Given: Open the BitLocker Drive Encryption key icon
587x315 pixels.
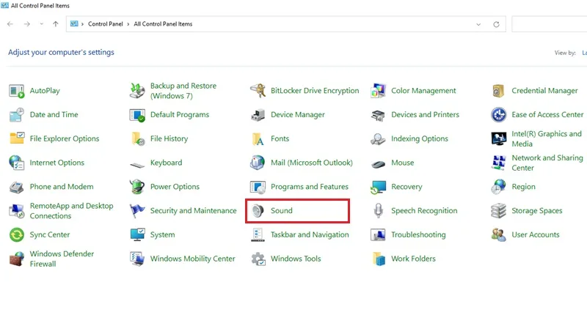Looking at the screenshot, I should (x=258, y=91).
